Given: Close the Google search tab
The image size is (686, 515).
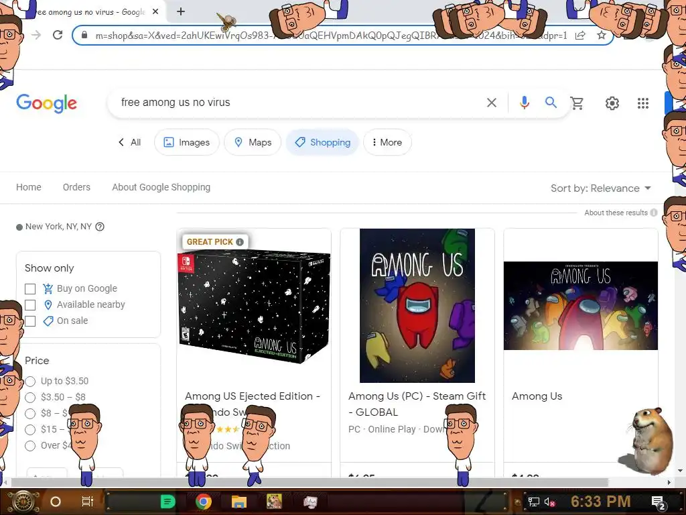Looking at the screenshot, I should click(155, 12).
